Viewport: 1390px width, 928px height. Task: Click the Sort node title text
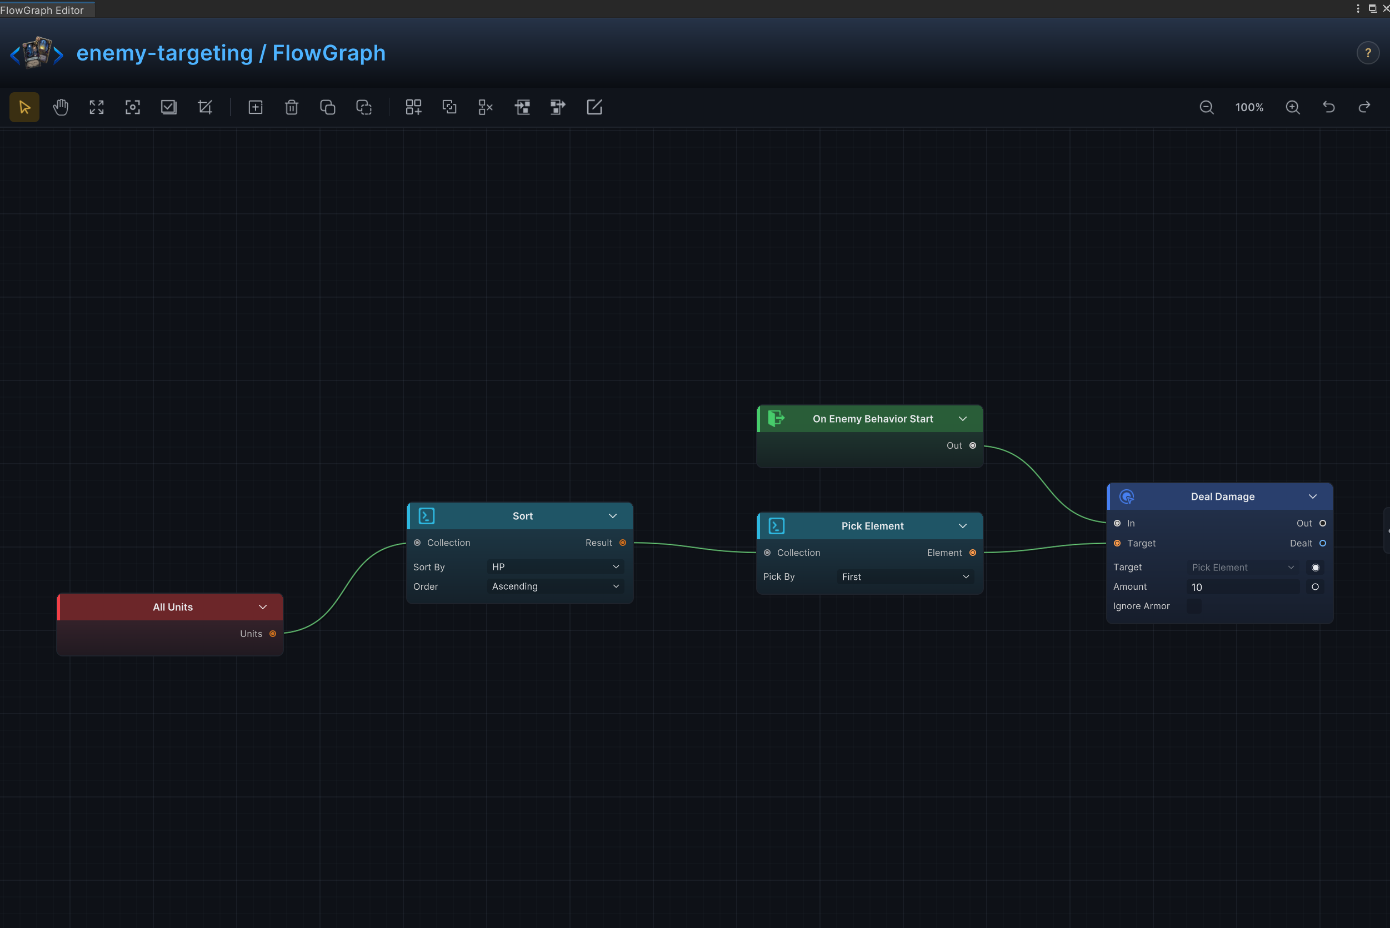[x=522, y=516]
